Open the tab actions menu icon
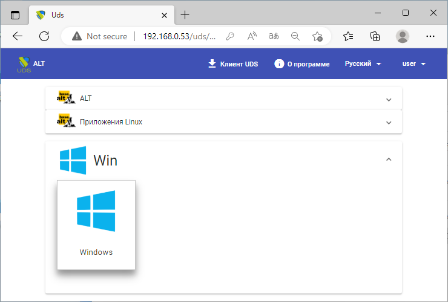The image size is (448, 302). (15, 15)
